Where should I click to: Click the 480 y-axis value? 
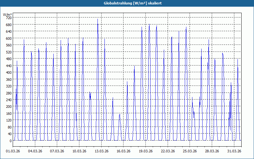[9, 59]
